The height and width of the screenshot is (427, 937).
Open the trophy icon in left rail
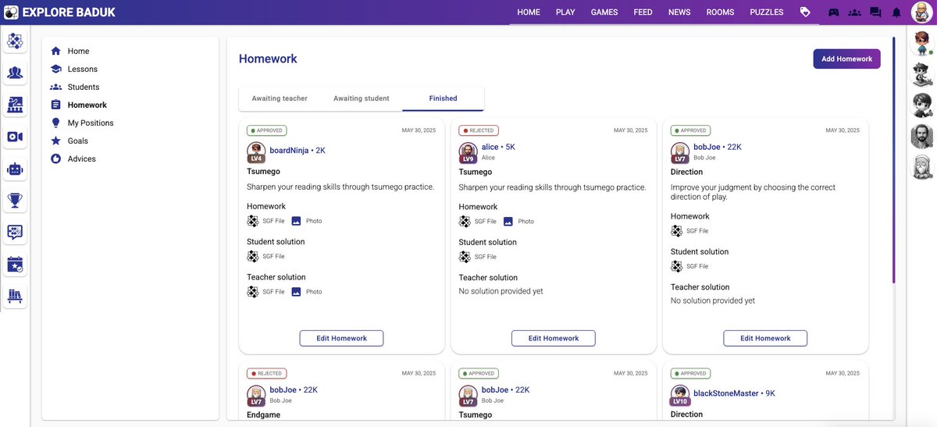tap(15, 201)
